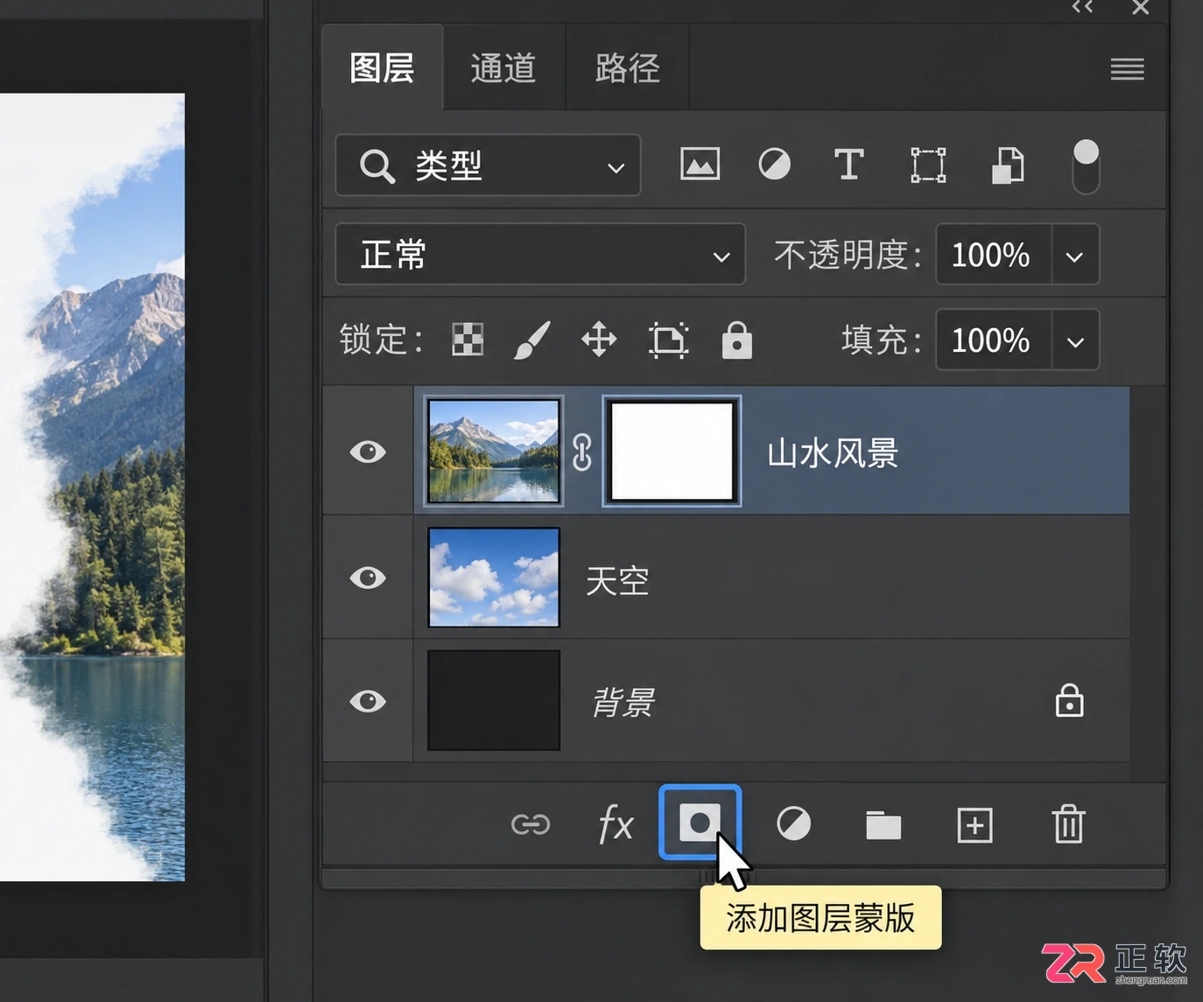Switch to the 图层 tab

[x=383, y=67]
